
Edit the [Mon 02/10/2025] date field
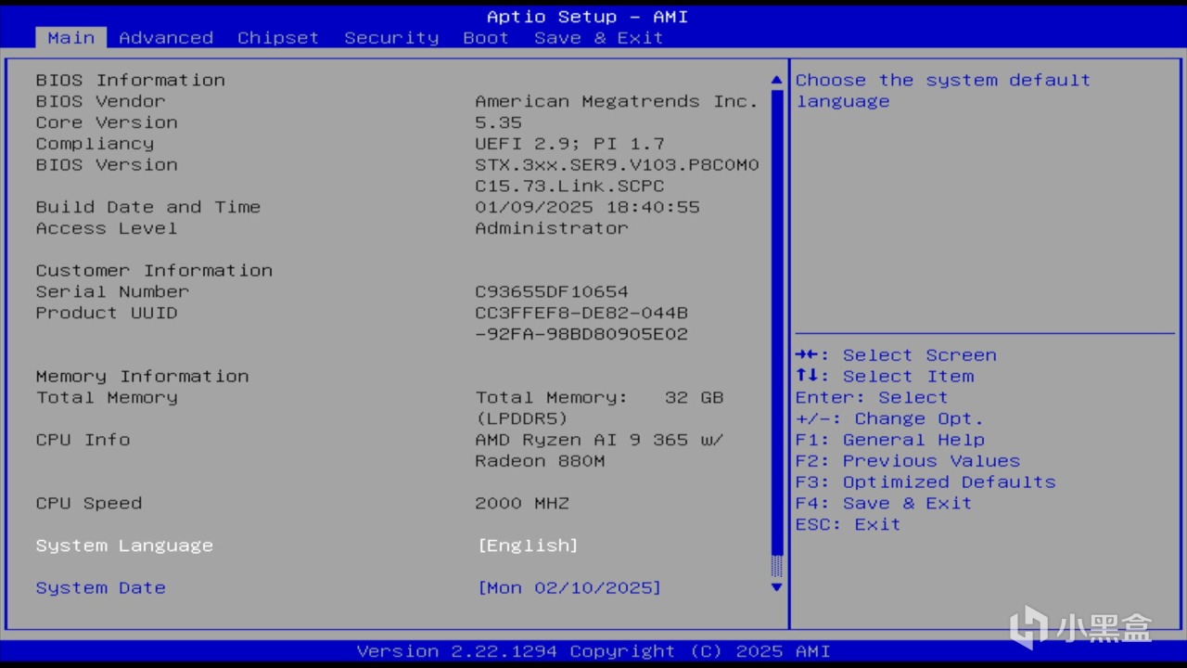(x=569, y=588)
